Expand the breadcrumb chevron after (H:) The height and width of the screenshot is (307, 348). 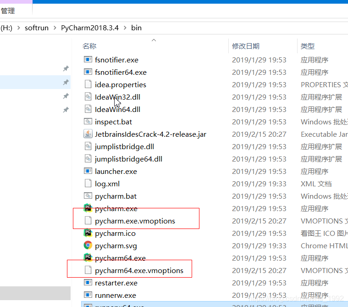tap(19, 28)
